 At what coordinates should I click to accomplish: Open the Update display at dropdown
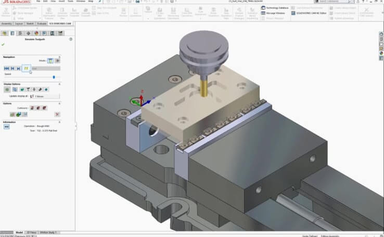45,96
